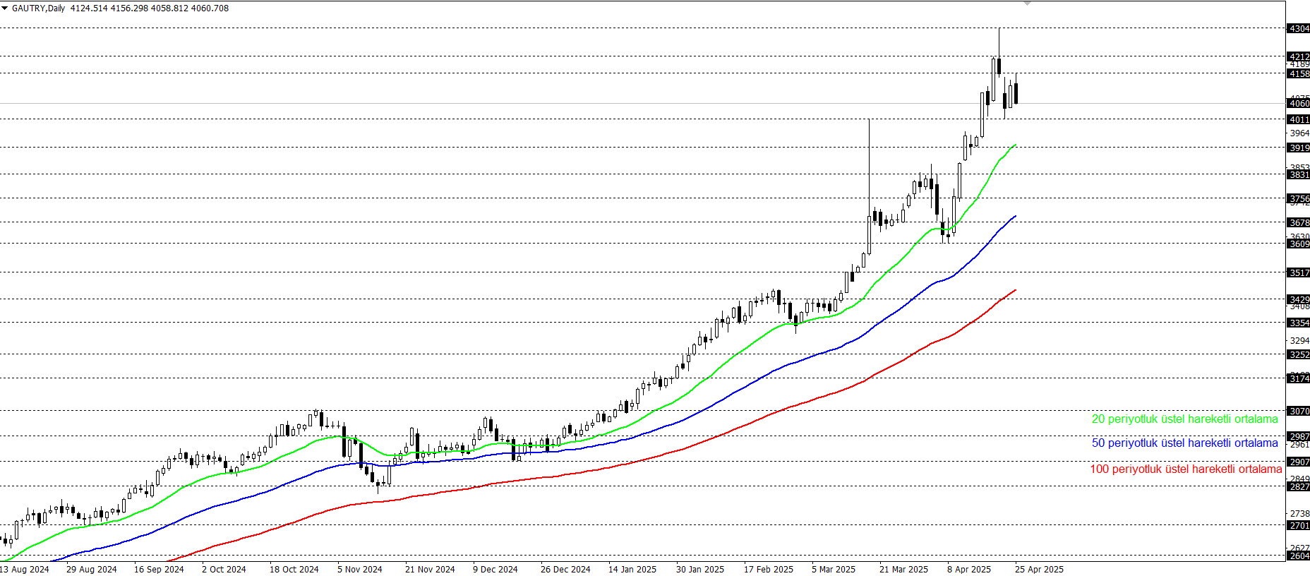Viewport: 1310px width, 576px height.
Task: Click the 30 Jan 2025 date label
Action: pos(700,569)
